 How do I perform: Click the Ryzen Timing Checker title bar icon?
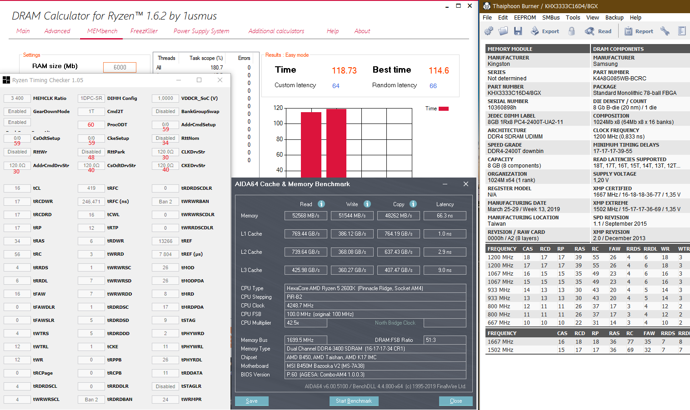tap(6, 80)
